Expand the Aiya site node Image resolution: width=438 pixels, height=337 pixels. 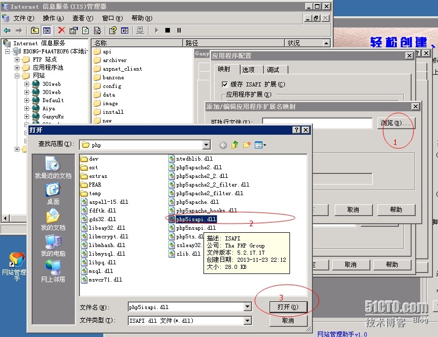tap(26, 108)
